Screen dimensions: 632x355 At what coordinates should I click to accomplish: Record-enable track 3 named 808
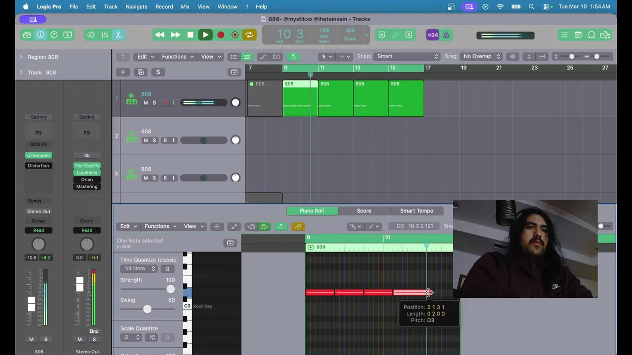point(165,178)
